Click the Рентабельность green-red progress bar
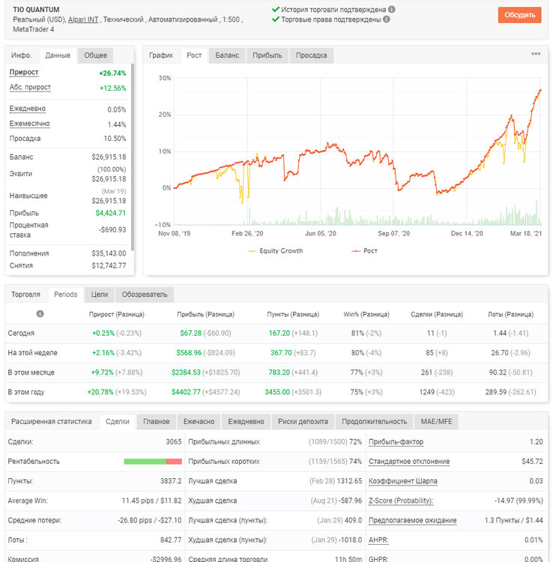This screenshot has width=553, height=562. (153, 462)
